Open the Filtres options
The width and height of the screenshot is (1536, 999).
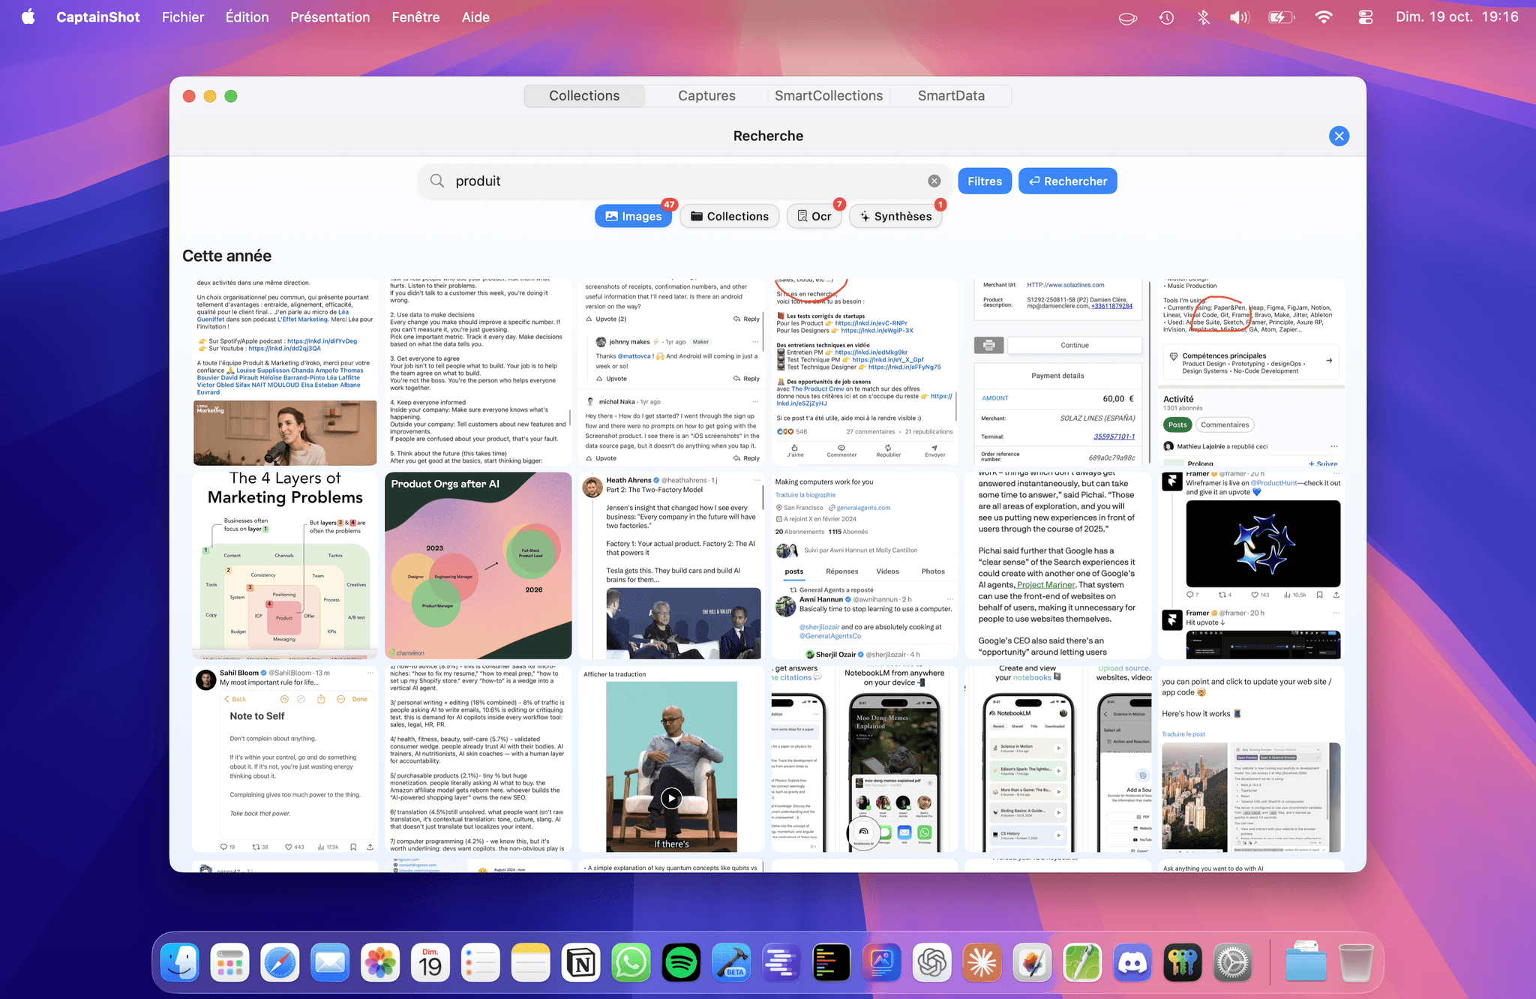coord(984,181)
